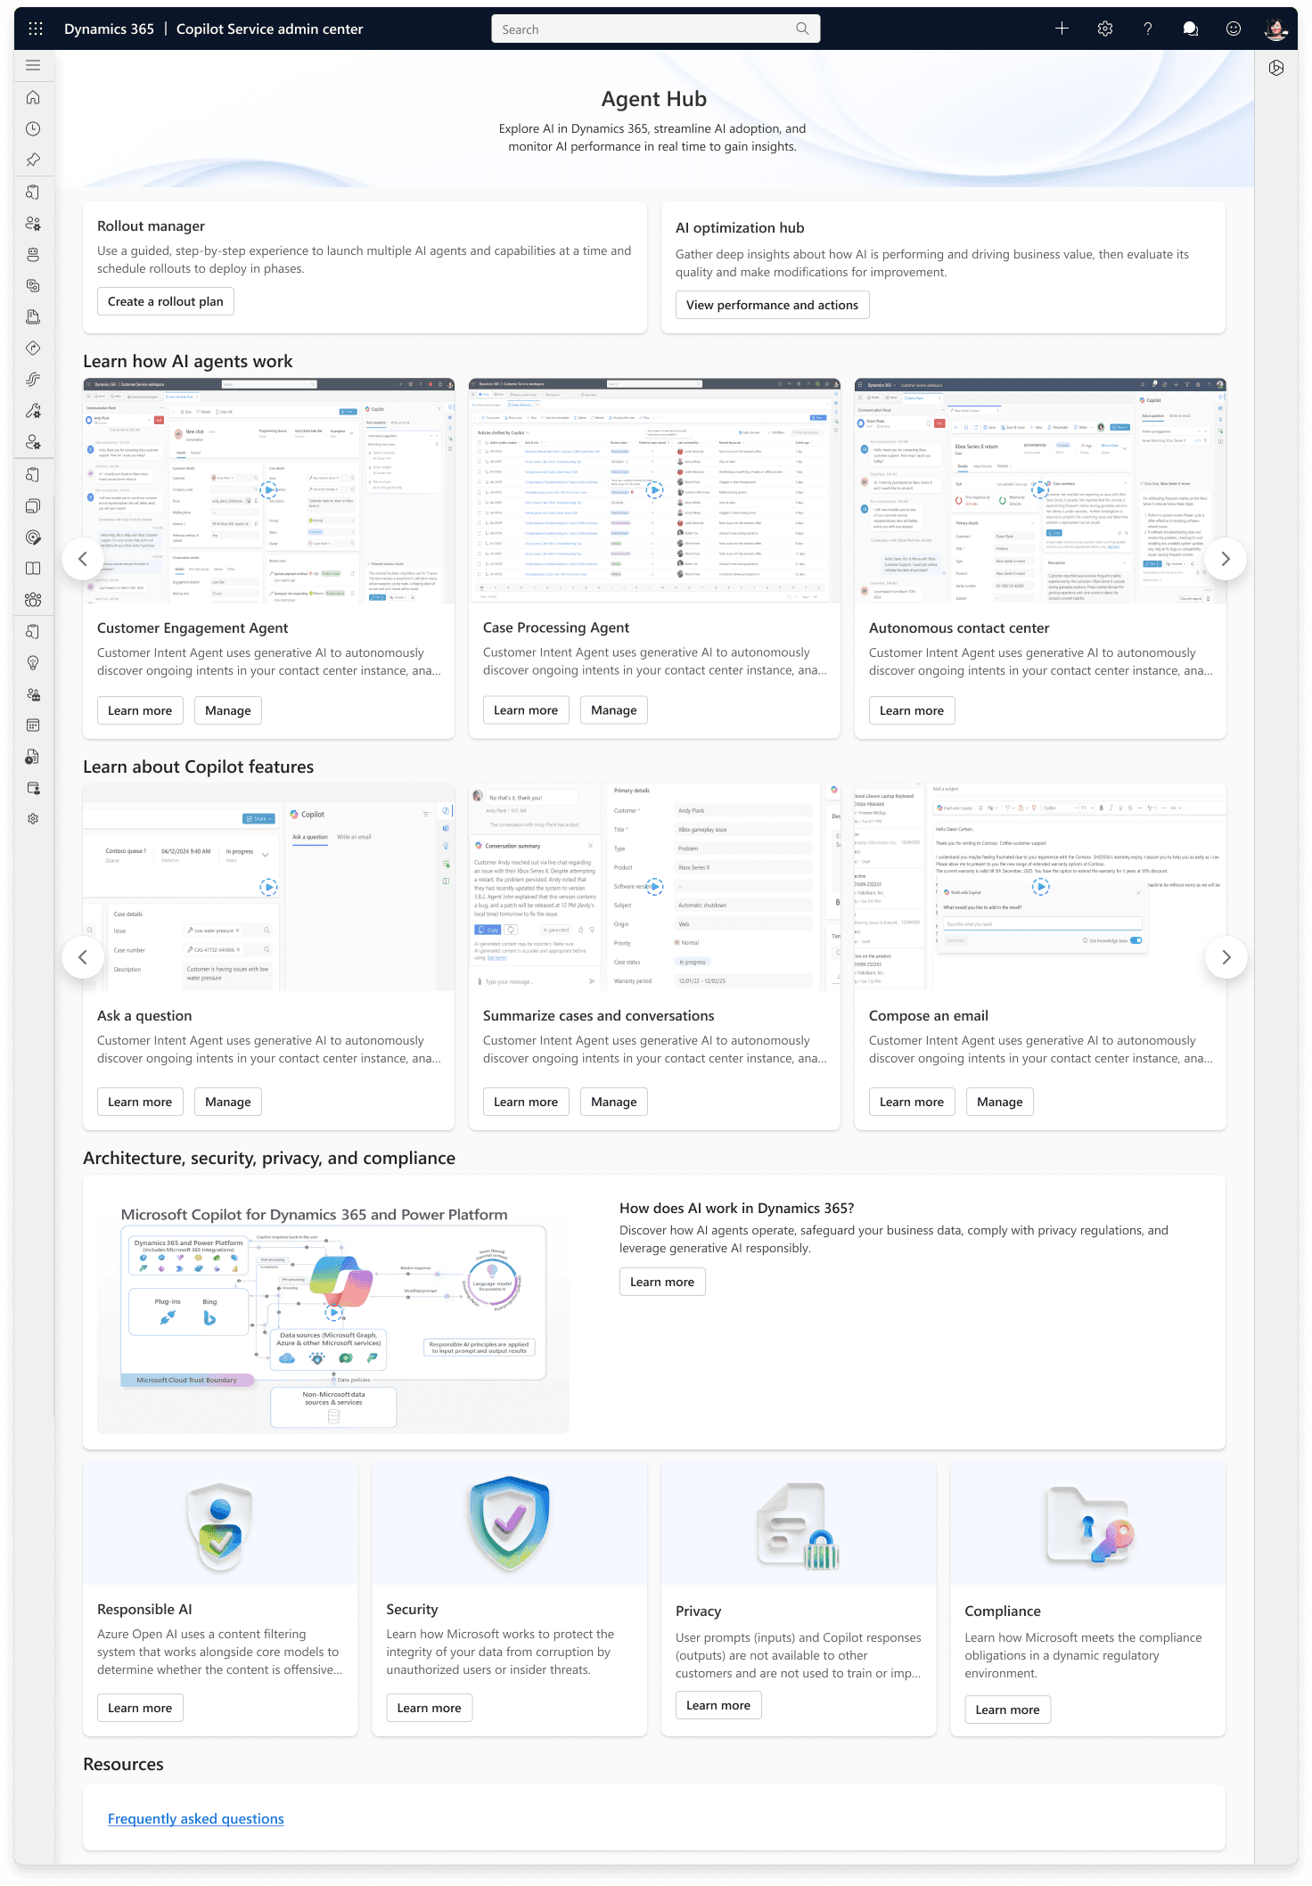Show previous AI agents carousel cards

click(x=83, y=559)
